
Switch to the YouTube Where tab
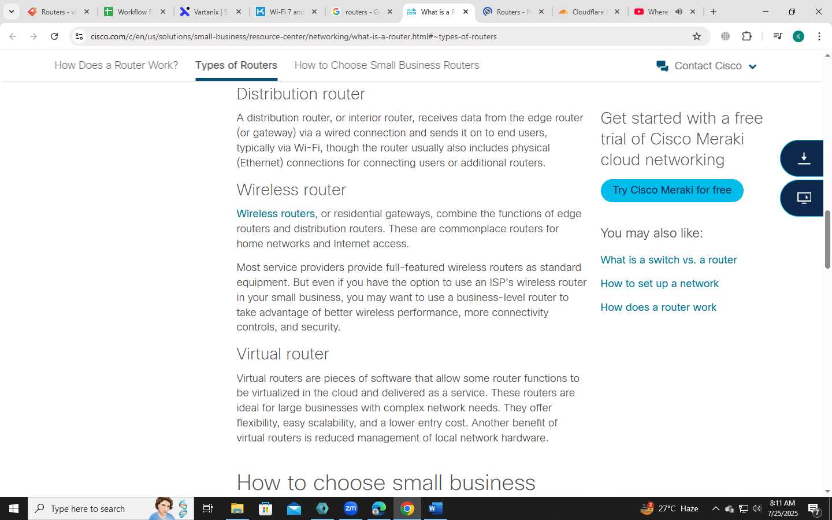tap(664, 12)
